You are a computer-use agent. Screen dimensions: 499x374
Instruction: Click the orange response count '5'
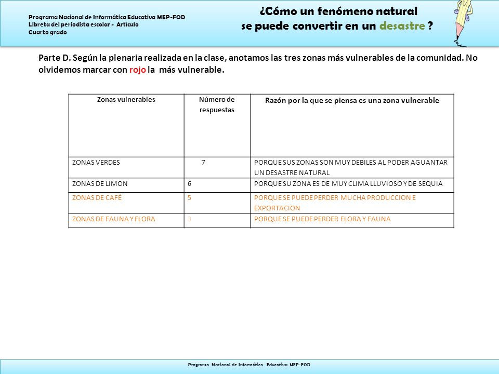[x=189, y=198]
